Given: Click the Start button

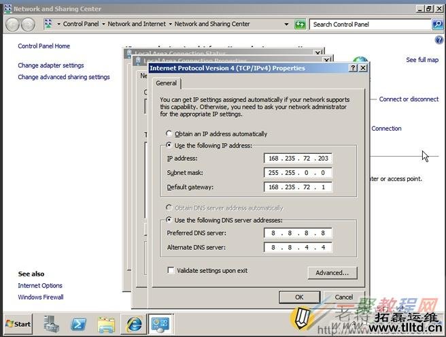Looking at the screenshot, I should tap(18, 324).
